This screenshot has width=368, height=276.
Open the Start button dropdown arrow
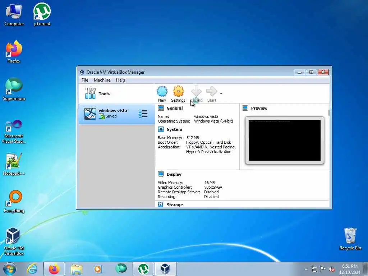coord(221,94)
